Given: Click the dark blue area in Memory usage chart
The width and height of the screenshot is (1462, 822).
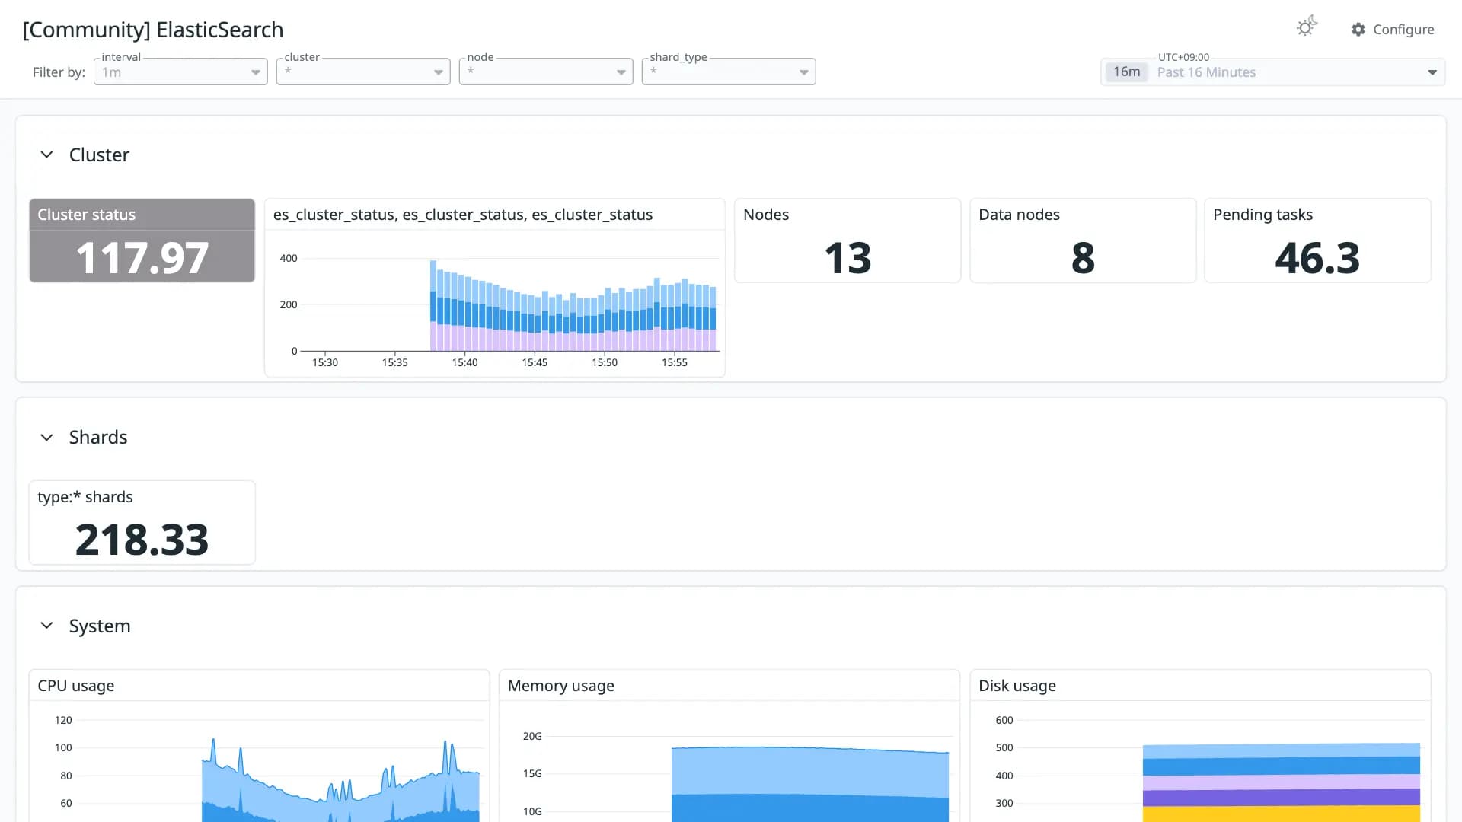Looking at the screenshot, I should [x=810, y=808].
